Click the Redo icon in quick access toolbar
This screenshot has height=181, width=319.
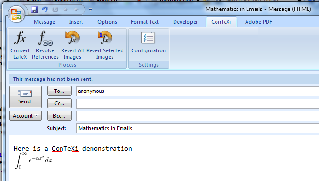(x=55, y=10)
